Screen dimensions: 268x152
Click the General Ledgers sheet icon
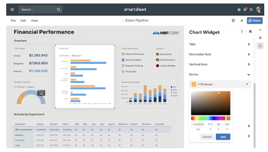click(123, 60)
